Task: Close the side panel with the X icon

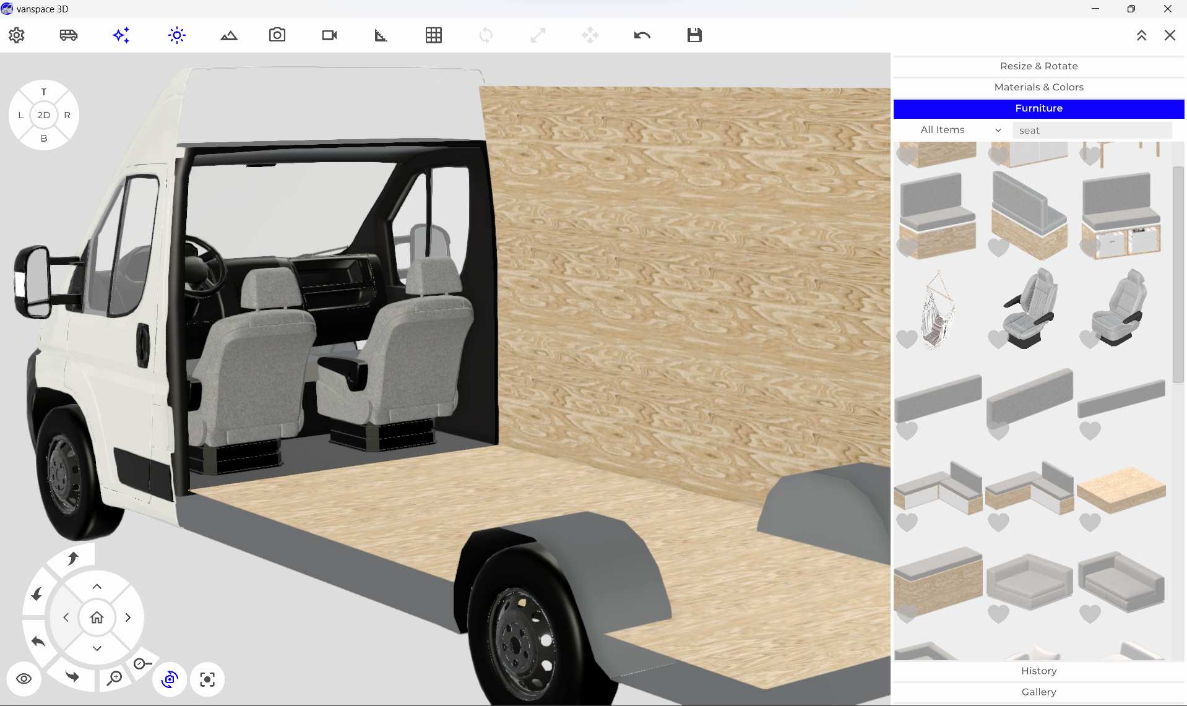Action: pos(1170,35)
